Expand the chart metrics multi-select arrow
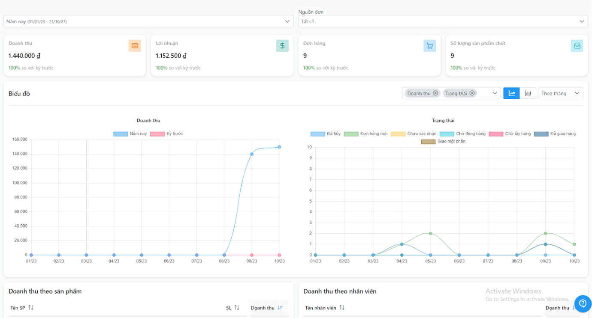The height and width of the screenshot is (318, 592). click(495, 93)
